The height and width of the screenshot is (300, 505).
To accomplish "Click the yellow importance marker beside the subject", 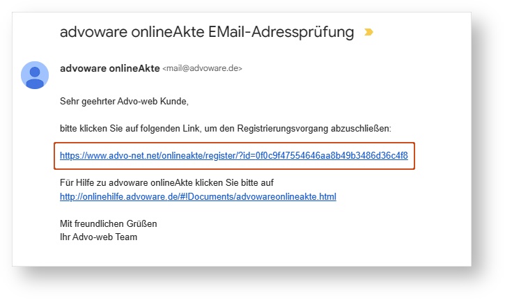I will point(368,32).
